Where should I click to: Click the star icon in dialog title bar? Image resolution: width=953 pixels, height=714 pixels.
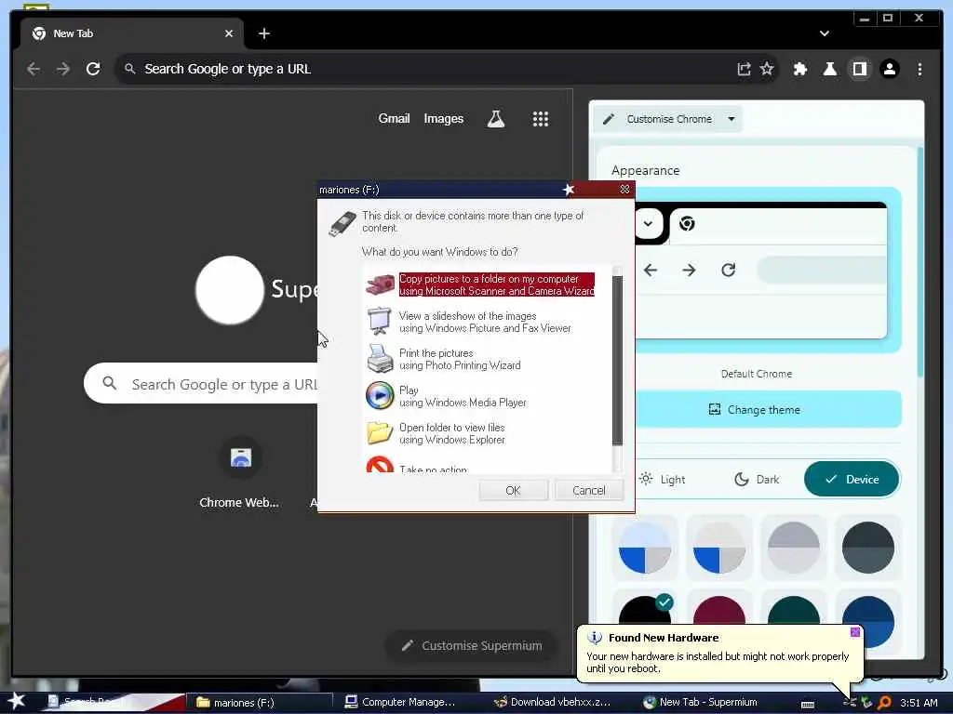[569, 190]
